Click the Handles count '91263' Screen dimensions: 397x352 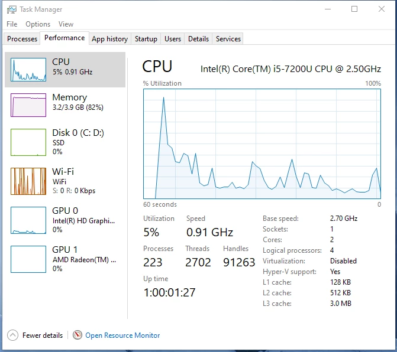[x=239, y=262]
